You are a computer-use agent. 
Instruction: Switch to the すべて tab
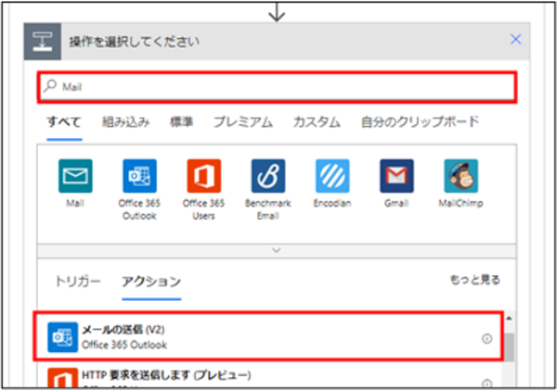64,122
